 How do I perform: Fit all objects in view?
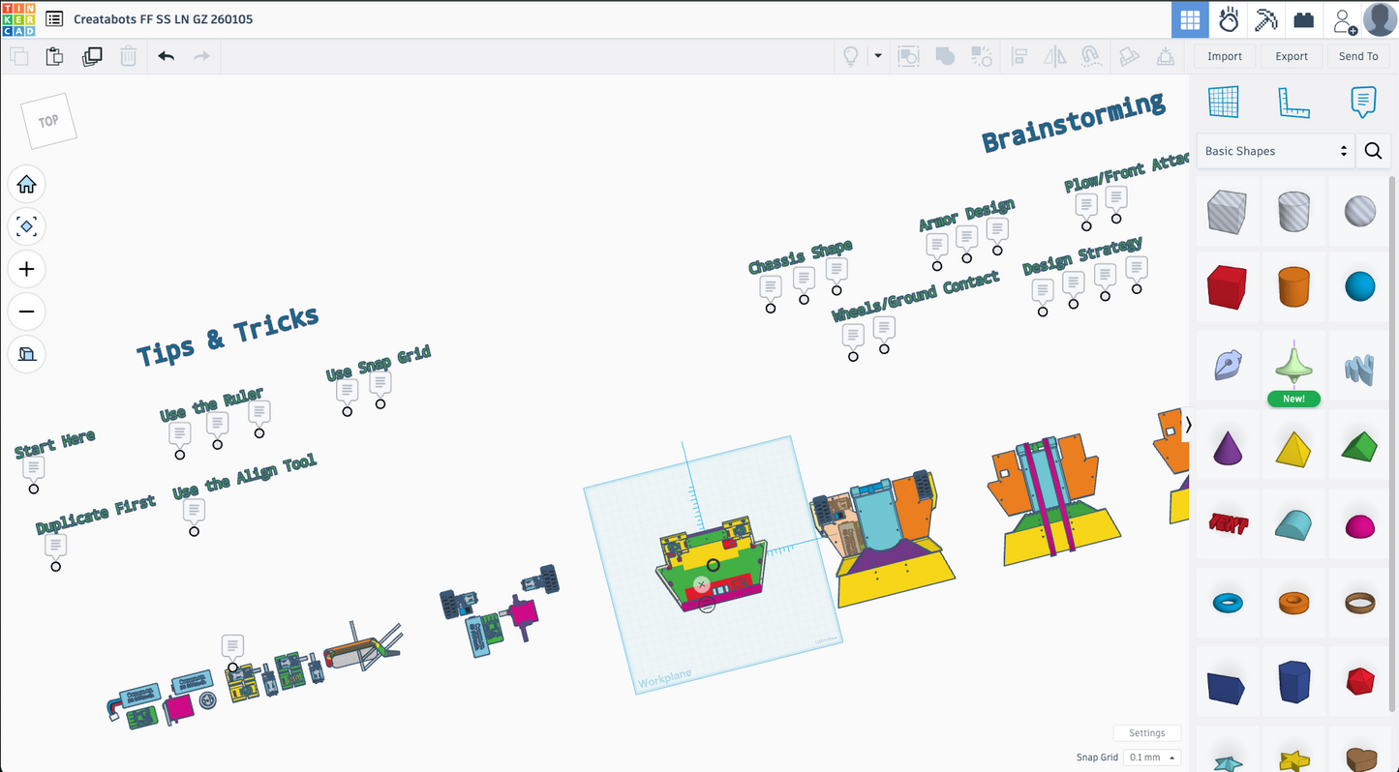point(26,226)
